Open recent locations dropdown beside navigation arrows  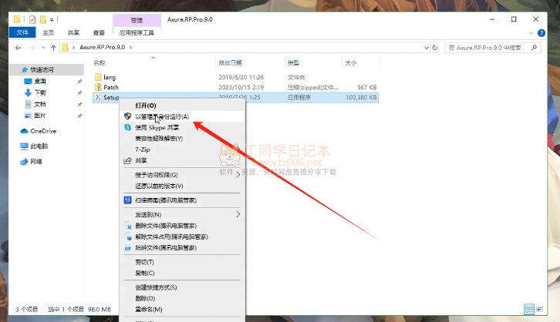[x=43, y=48]
